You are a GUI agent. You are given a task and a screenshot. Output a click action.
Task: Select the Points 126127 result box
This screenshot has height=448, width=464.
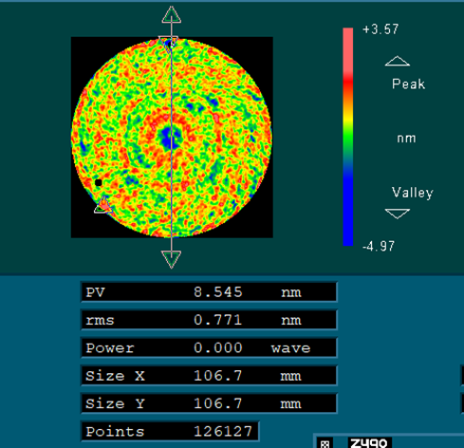click(x=170, y=431)
